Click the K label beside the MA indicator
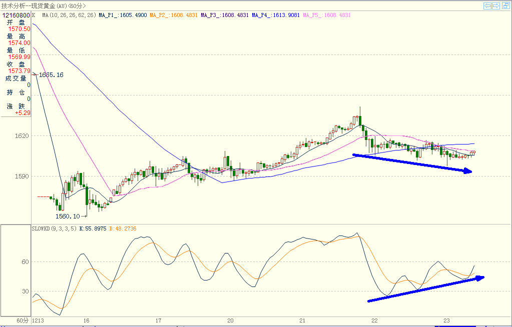The height and width of the screenshot is (327, 512). 34,15
